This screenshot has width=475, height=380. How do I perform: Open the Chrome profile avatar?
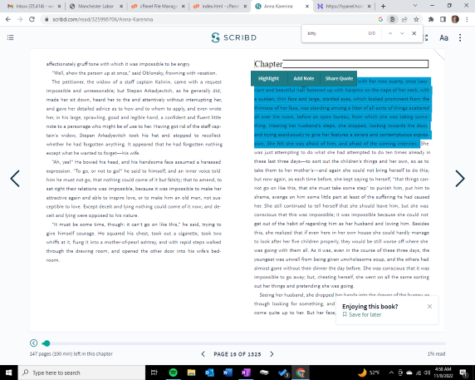pyautogui.click(x=455, y=19)
